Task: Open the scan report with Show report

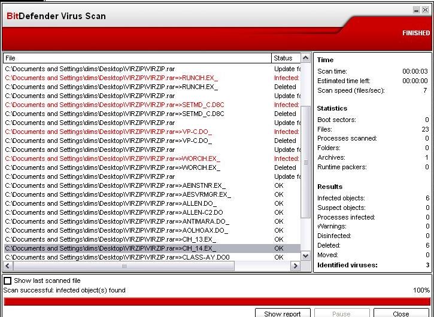Action: pyautogui.click(x=283, y=313)
